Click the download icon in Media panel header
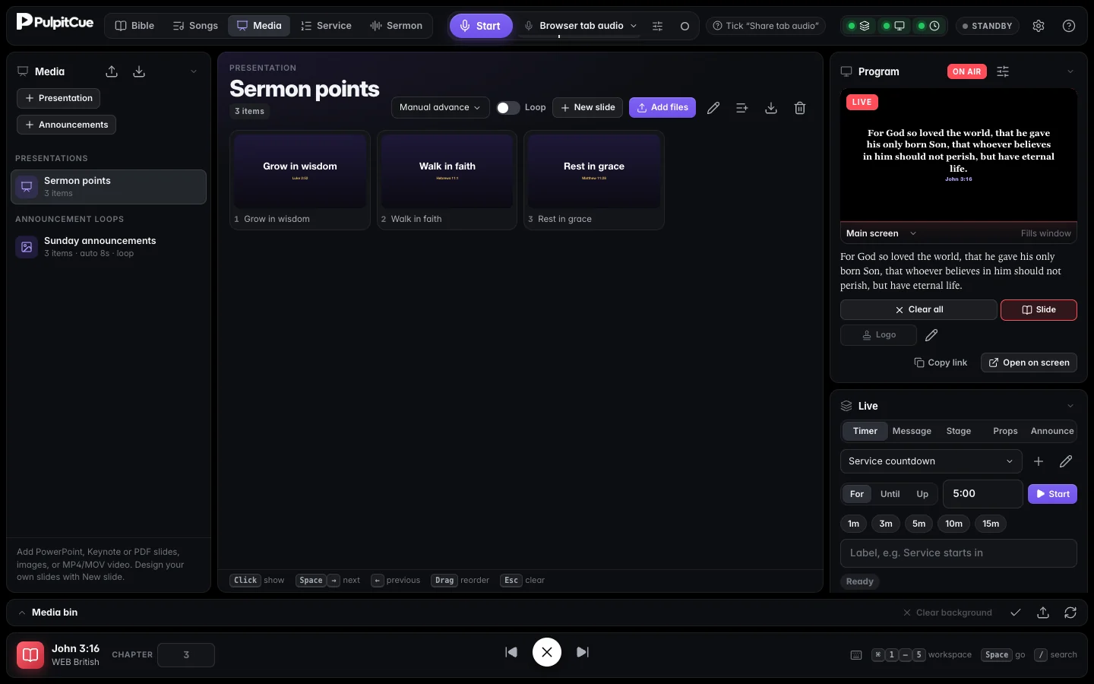 coord(139,71)
